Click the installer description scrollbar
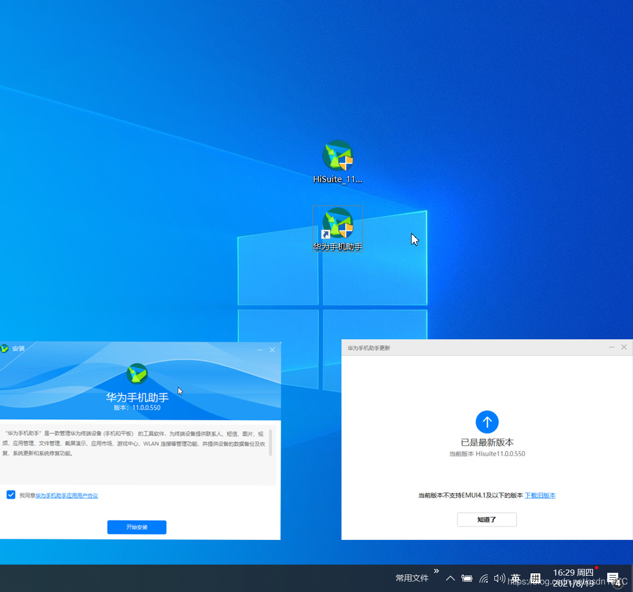This screenshot has height=592, width=633. 271,442
